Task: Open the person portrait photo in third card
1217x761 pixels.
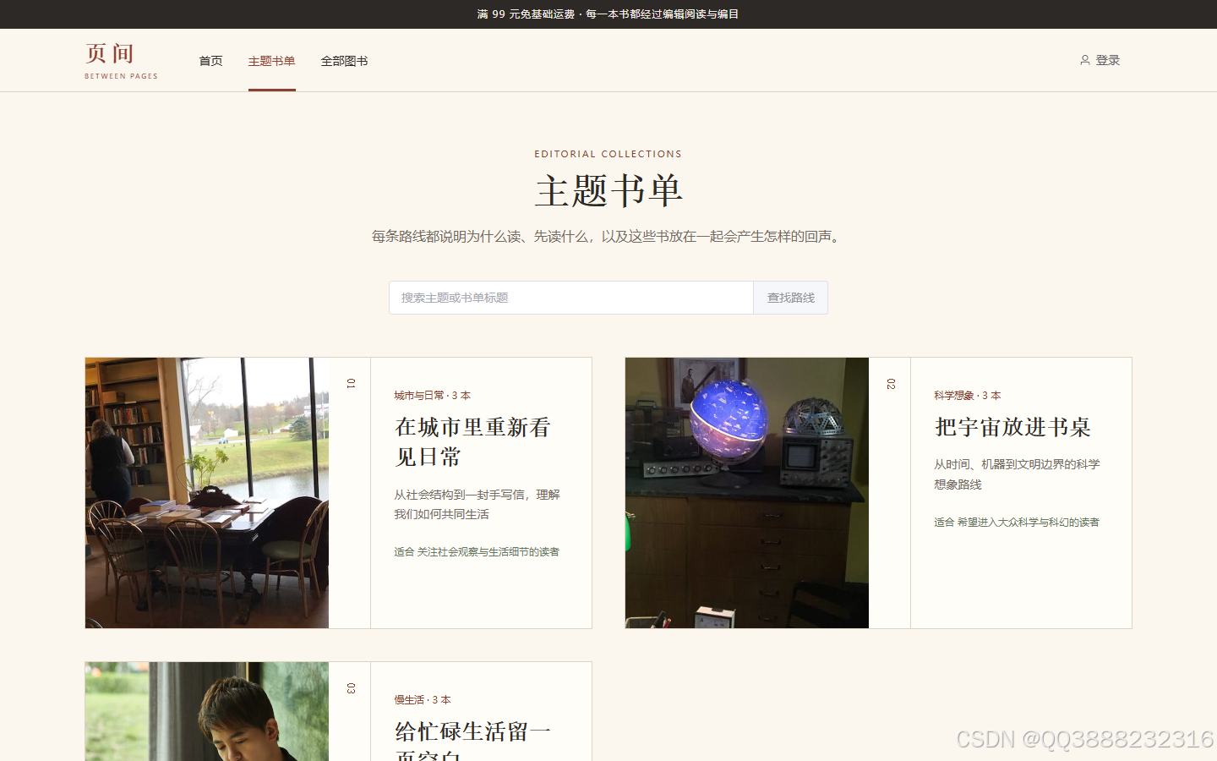Action: [x=207, y=711]
